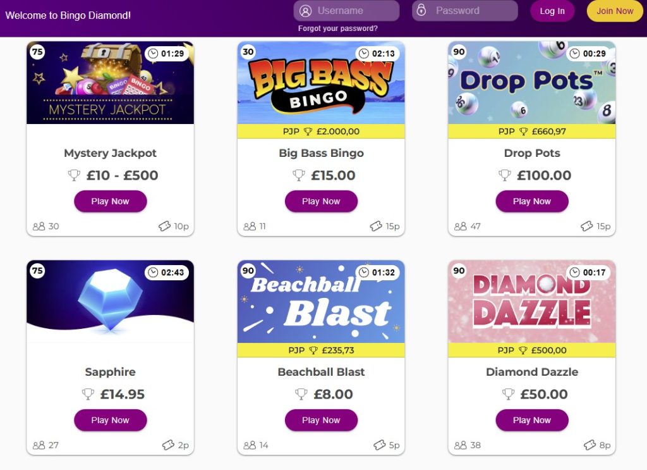Click the players icon on Beachball Blast card
This screenshot has height=470, width=647.
(x=250, y=445)
